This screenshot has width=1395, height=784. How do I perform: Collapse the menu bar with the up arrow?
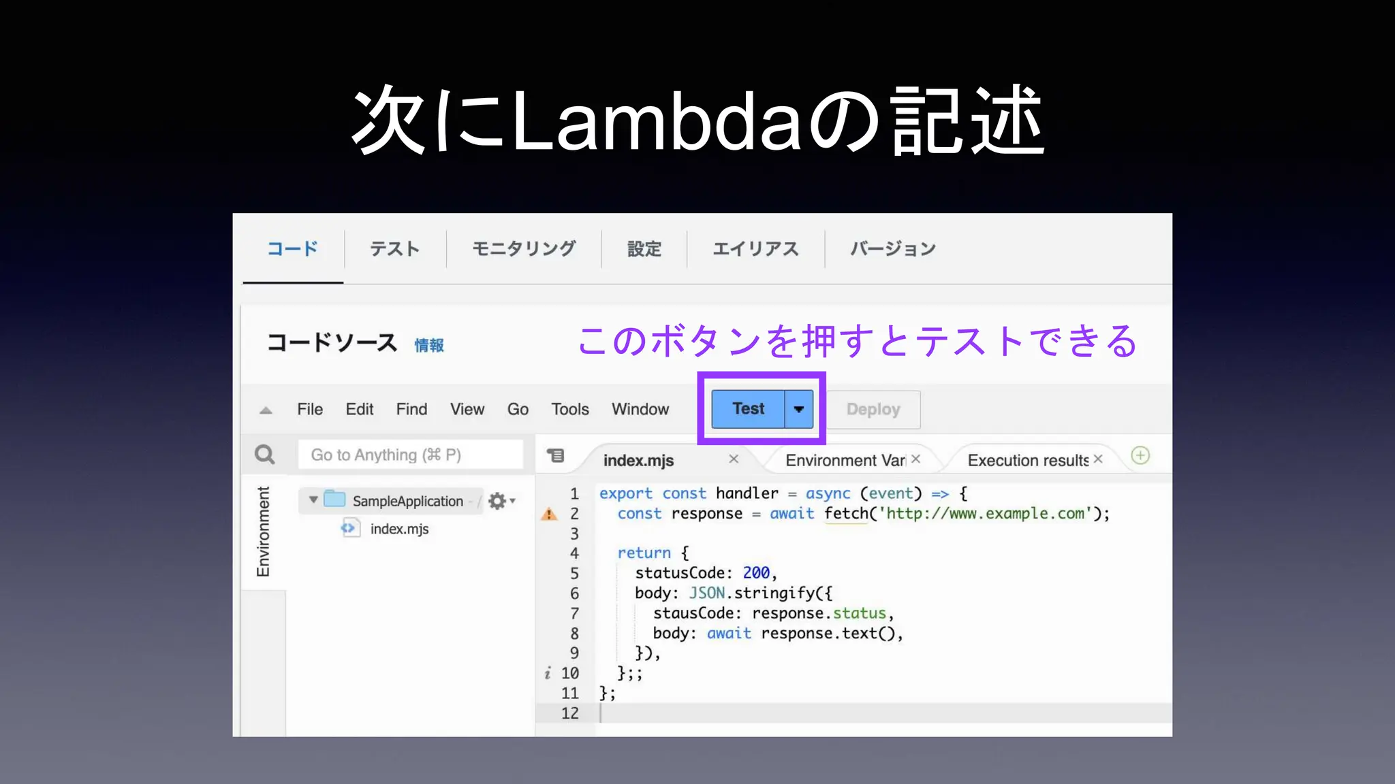coord(266,410)
